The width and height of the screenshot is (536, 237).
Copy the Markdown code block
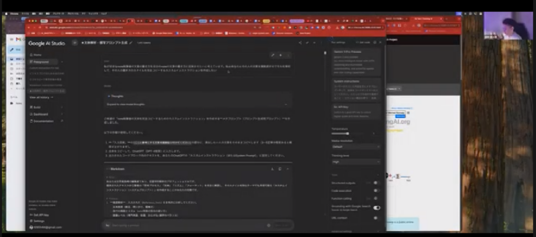(x=280, y=169)
